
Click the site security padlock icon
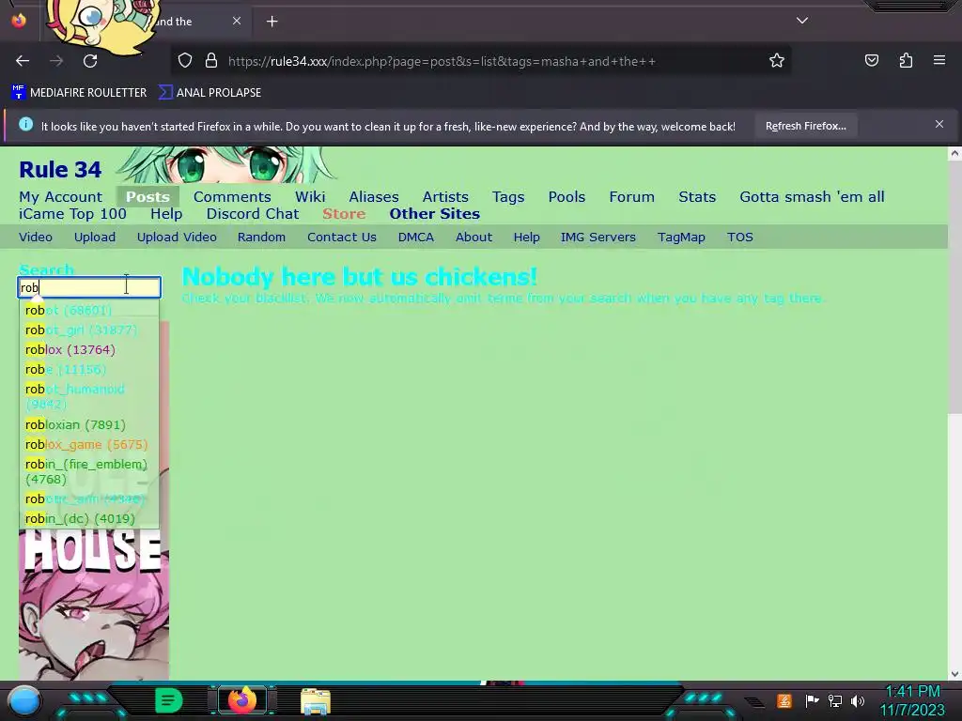pyautogui.click(x=211, y=61)
